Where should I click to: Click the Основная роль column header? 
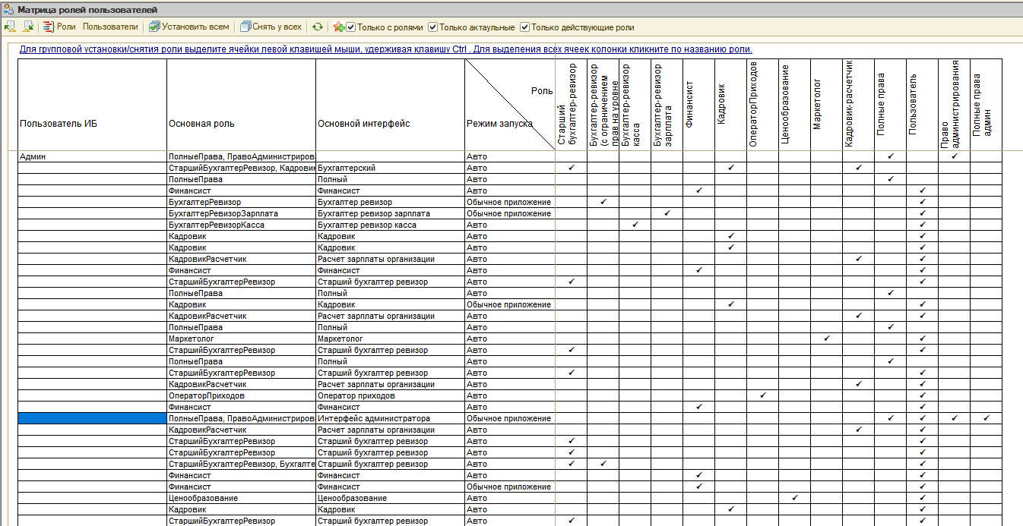241,105
